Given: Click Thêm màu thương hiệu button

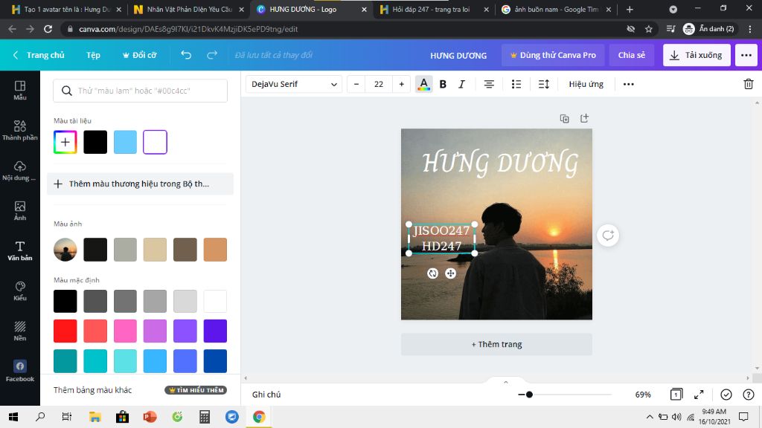Looking at the screenshot, I should [x=140, y=184].
